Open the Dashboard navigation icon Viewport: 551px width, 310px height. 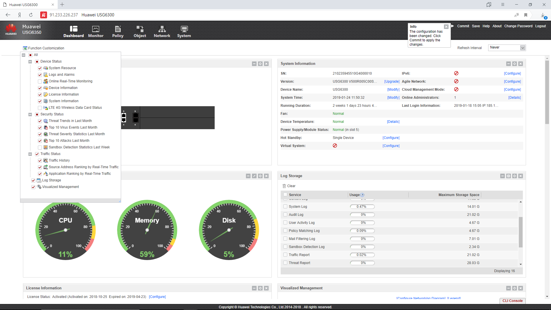point(73,29)
